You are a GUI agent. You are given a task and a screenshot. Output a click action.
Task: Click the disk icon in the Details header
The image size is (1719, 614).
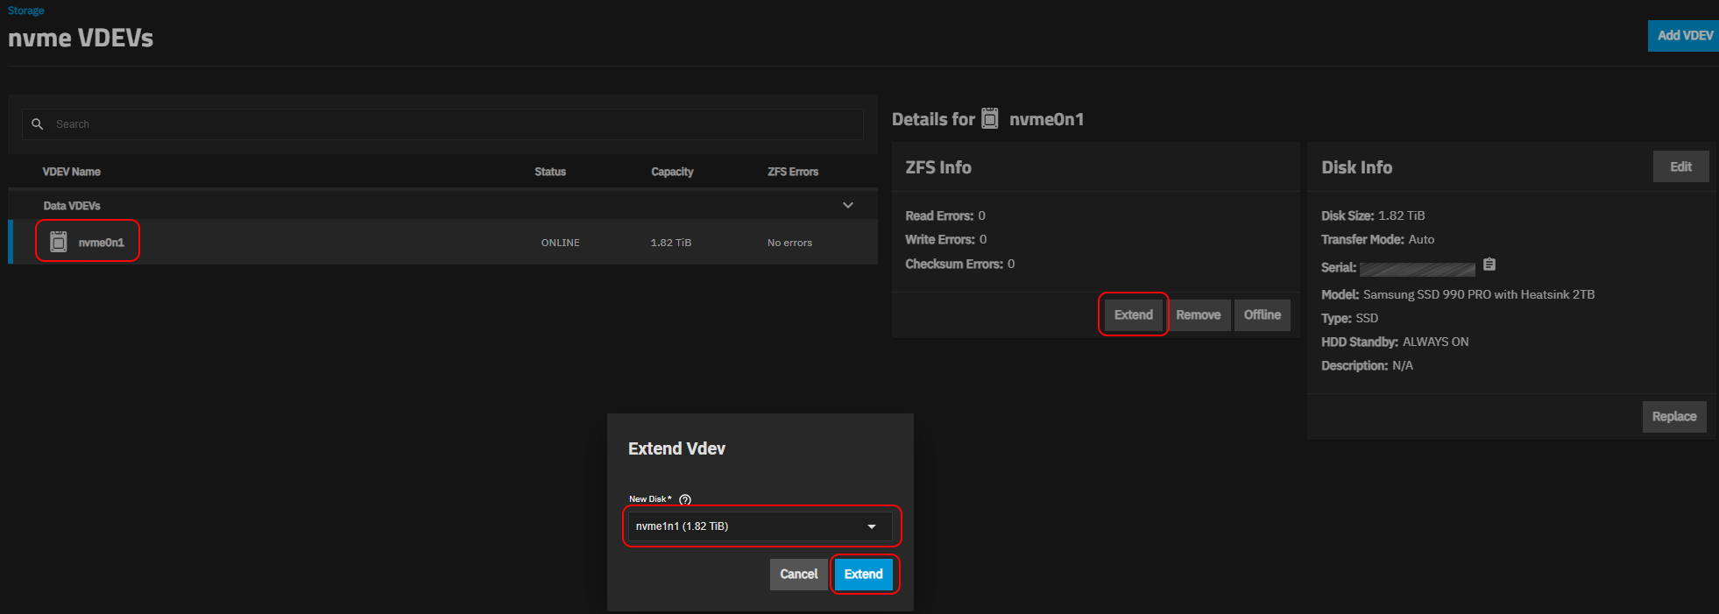pyautogui.click(x=990, y=118)
